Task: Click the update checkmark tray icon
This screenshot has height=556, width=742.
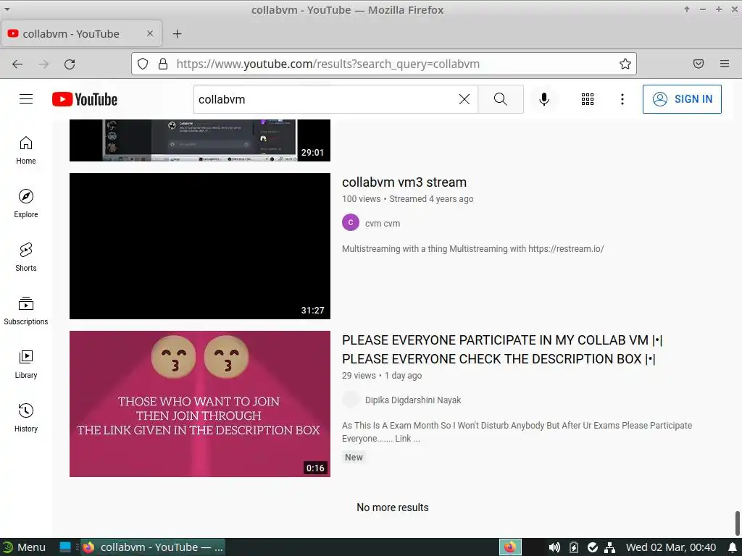Action: (592, 547)
